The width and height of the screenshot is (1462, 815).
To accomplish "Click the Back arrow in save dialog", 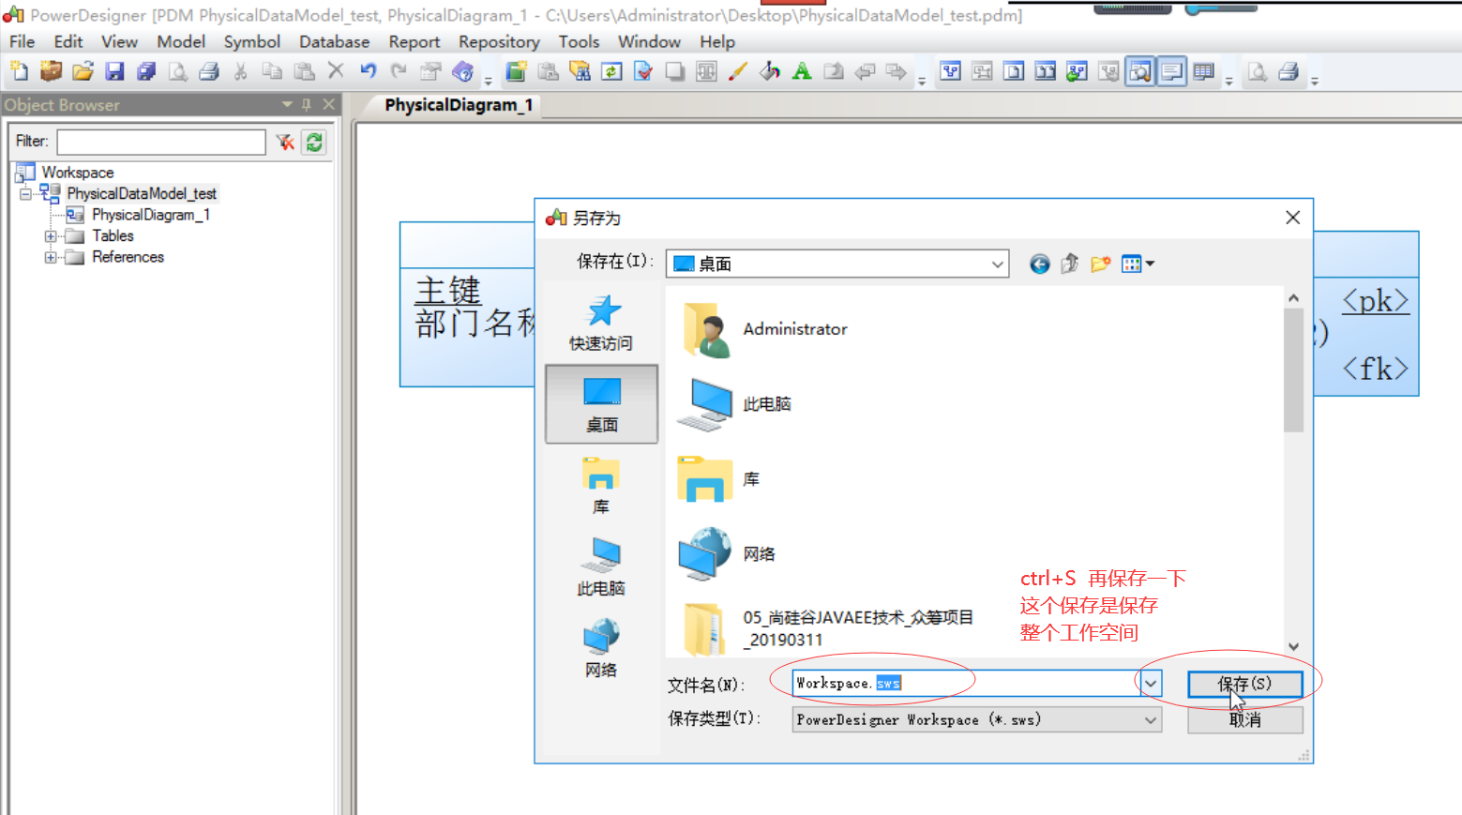I will point(1039,264).
